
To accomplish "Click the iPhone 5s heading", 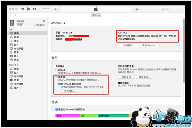I will 58,23.
